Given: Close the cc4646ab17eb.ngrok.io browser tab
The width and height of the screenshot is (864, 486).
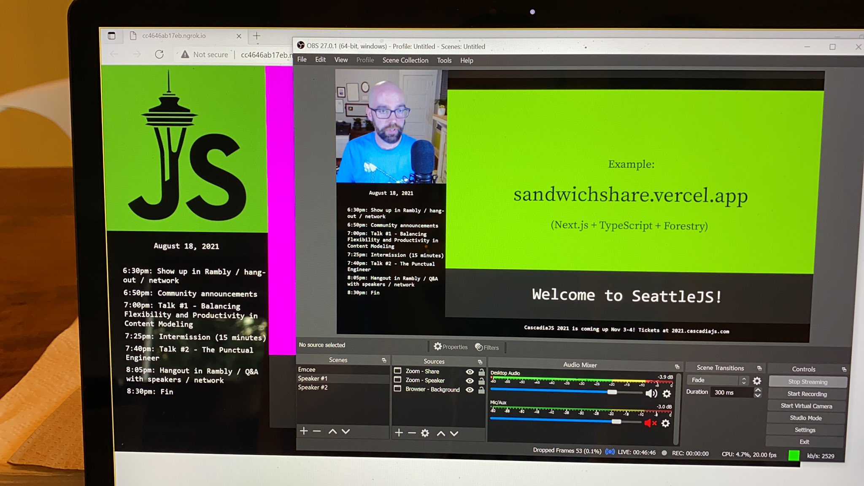Looking at the screenshot, I should coord(239,36).
